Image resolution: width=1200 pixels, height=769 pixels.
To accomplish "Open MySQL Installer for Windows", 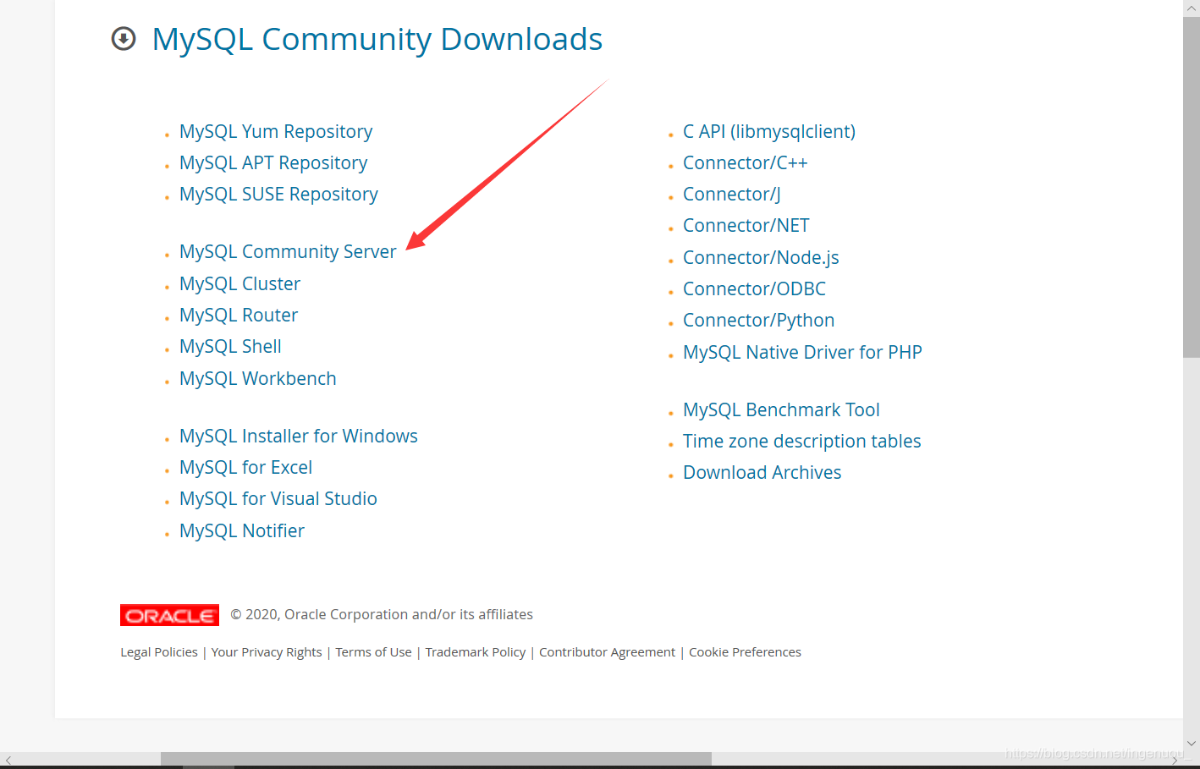I will point(299,437).
